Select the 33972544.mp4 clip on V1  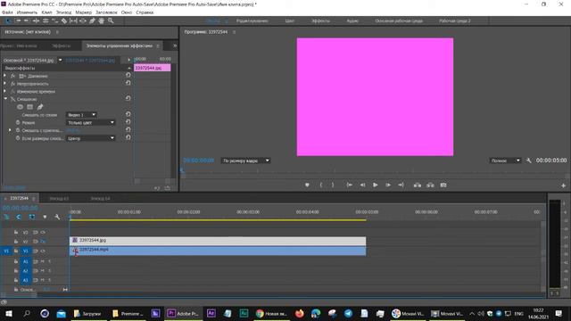coord(218,251)
